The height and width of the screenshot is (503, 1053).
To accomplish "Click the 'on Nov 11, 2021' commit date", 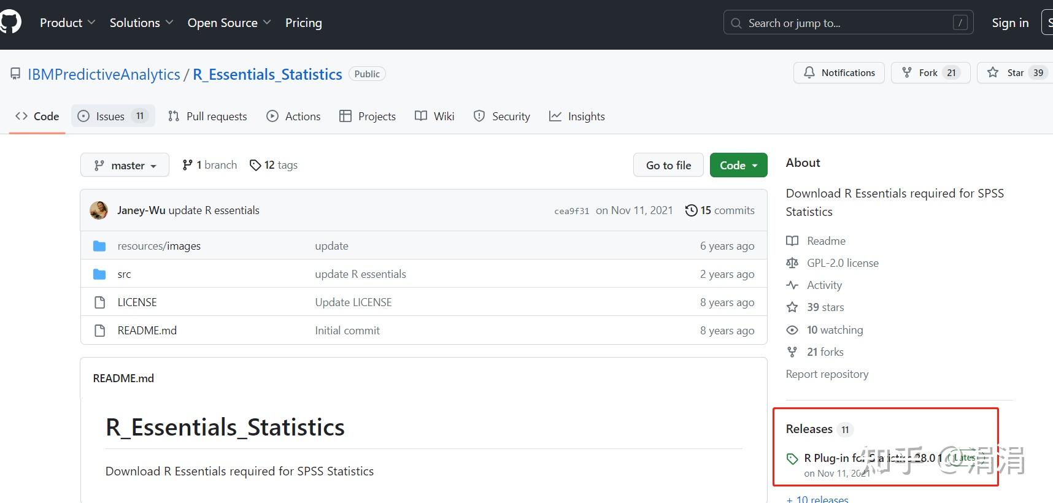I will (x=634, y=210).
